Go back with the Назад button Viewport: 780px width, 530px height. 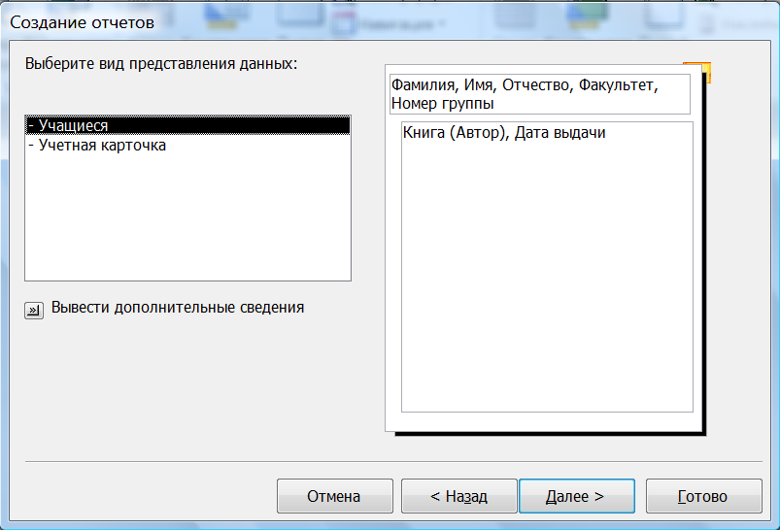point(459,496)
